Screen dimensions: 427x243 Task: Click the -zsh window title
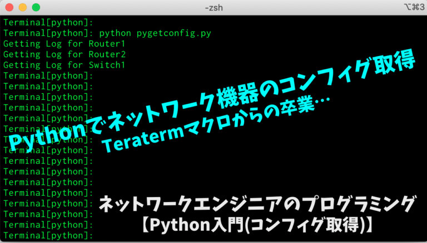click(x=213, y=8)
